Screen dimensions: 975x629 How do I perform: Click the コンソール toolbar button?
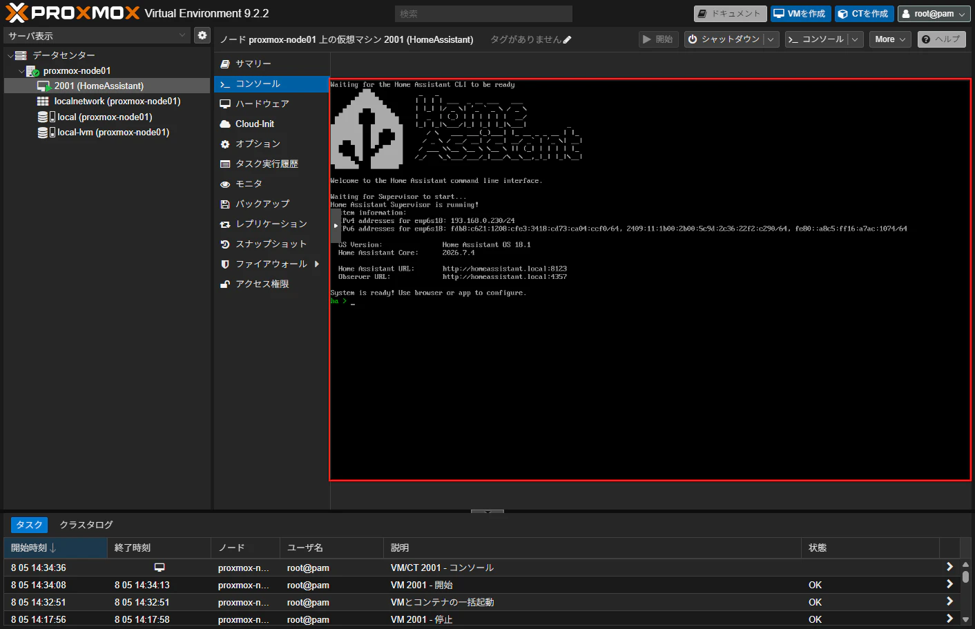815,39
